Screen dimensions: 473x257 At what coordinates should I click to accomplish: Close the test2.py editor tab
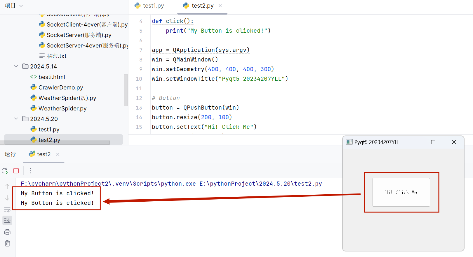click(x=220, y=6)
